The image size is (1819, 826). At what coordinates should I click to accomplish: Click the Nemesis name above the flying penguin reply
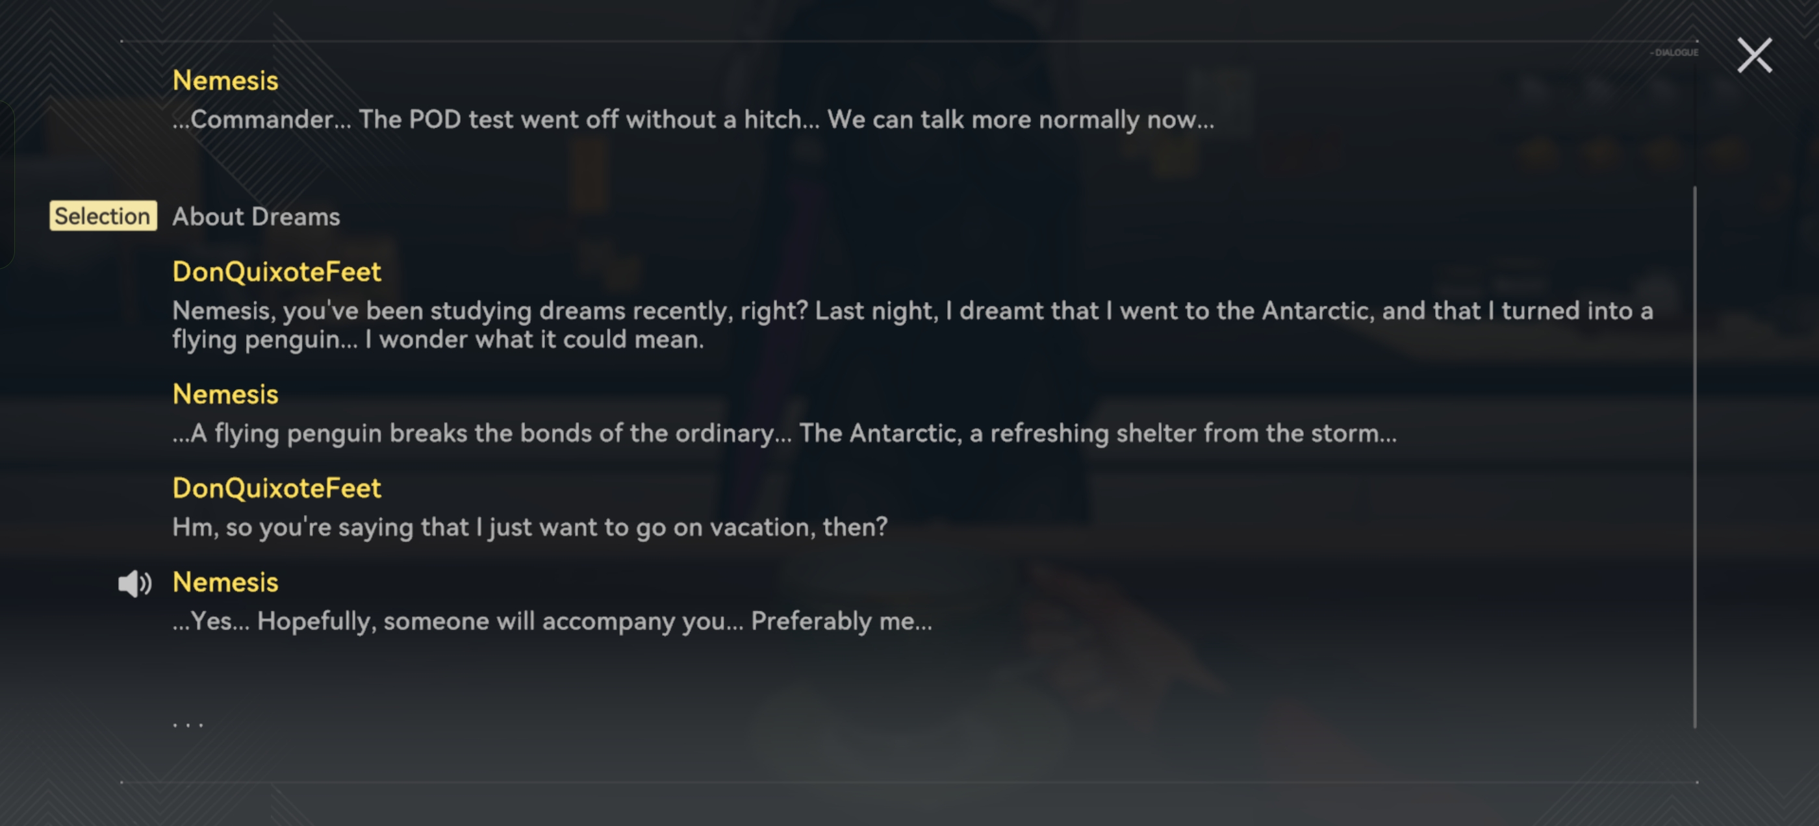(x=225, y=395)
